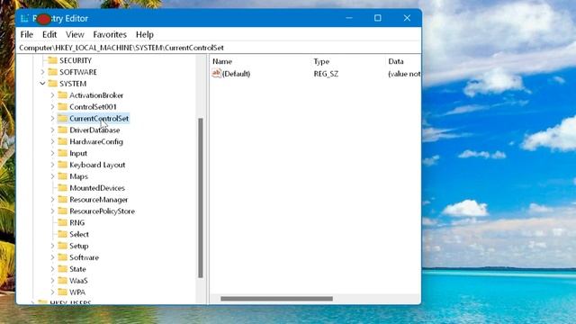The image size is (576, 324).
Task: Maximize the Registry Editor window
Action: coord(378,18)
